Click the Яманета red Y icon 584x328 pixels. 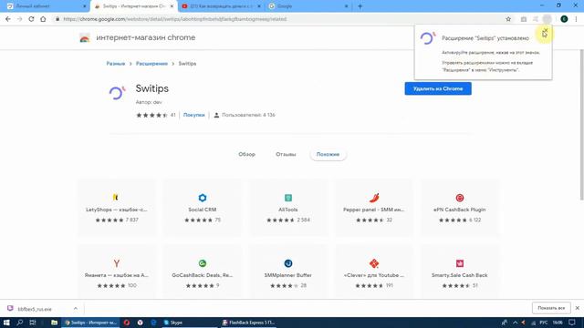tap(116, 263)
